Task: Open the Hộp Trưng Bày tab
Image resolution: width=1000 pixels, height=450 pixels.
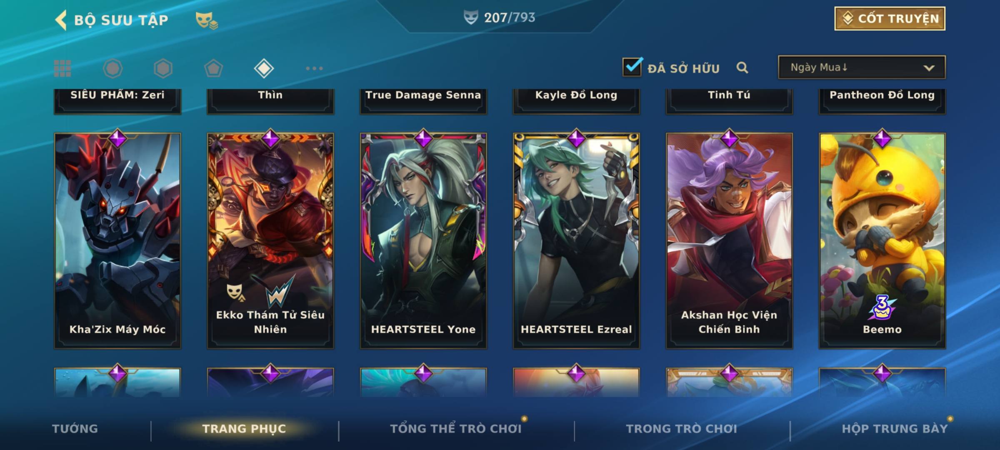Action: point(895,429)
